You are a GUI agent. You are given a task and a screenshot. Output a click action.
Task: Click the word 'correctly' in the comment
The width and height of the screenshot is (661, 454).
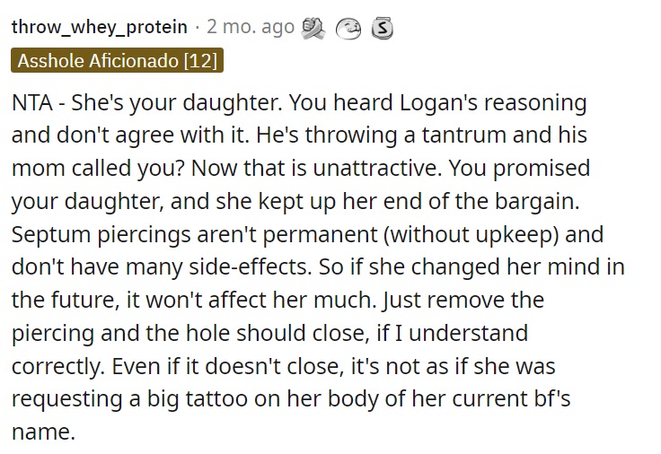click(x=57, y=366)
